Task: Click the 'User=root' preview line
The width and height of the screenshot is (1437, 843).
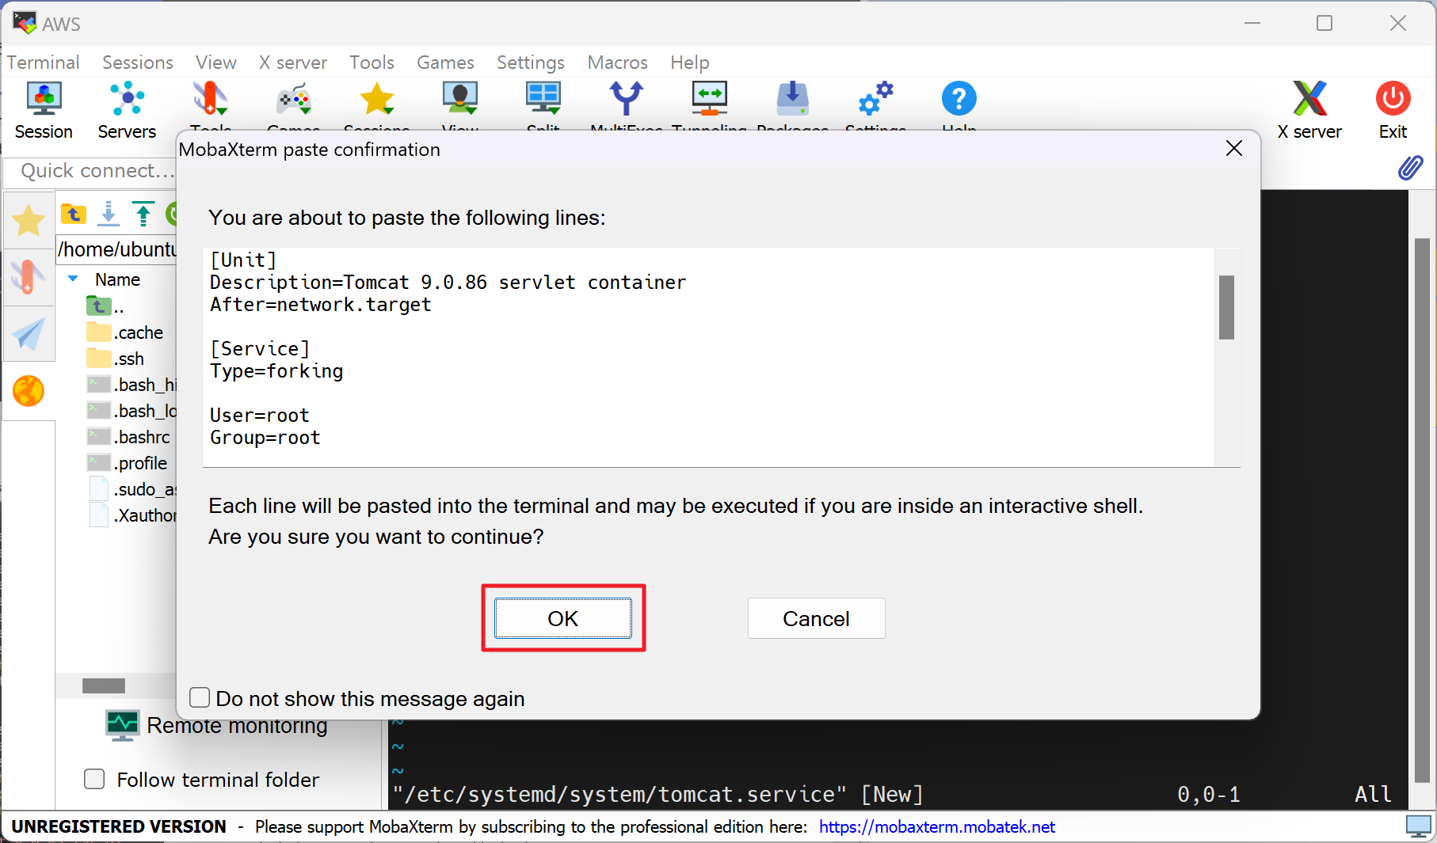Action: tap(259, 416)
